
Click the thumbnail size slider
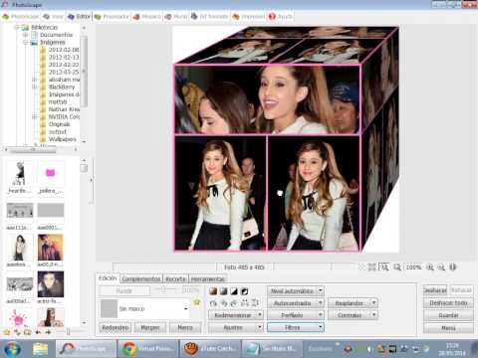(x=68, y=331)
